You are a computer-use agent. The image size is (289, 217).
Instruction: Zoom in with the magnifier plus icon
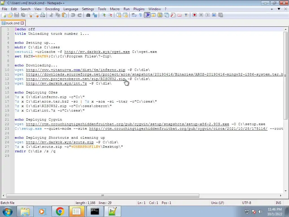pos(103,15)
